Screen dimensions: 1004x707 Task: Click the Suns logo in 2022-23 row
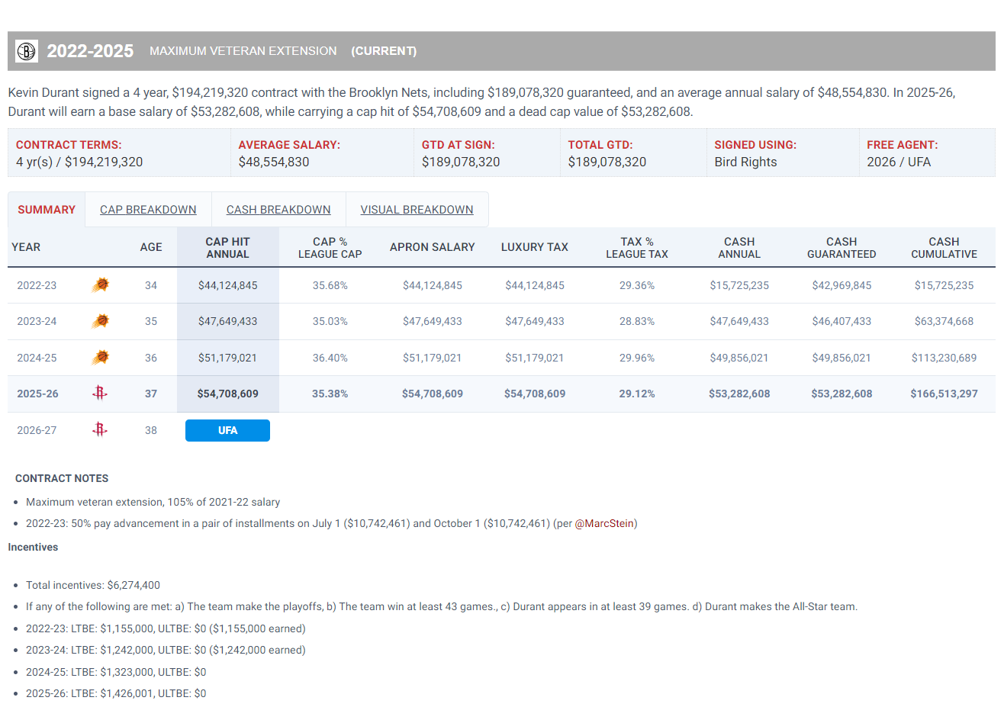click(x=100, y=285)
